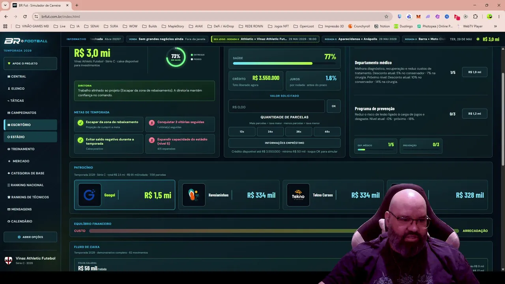The image size is (505, 284).
Task: Open Treinamento in the sidebar
Action: [x=30, y=149]
